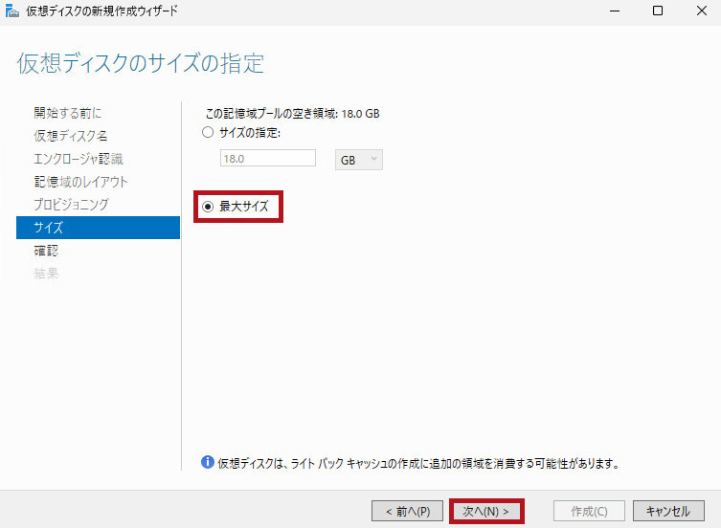The image size is (721, 528).
Task: Click the blue information icon beside the cache note
Action: (x=208, y=463)
